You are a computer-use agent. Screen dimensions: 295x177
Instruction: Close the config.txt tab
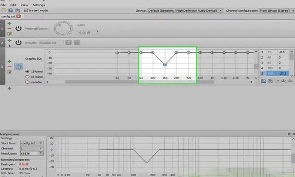tap(19, 16)
